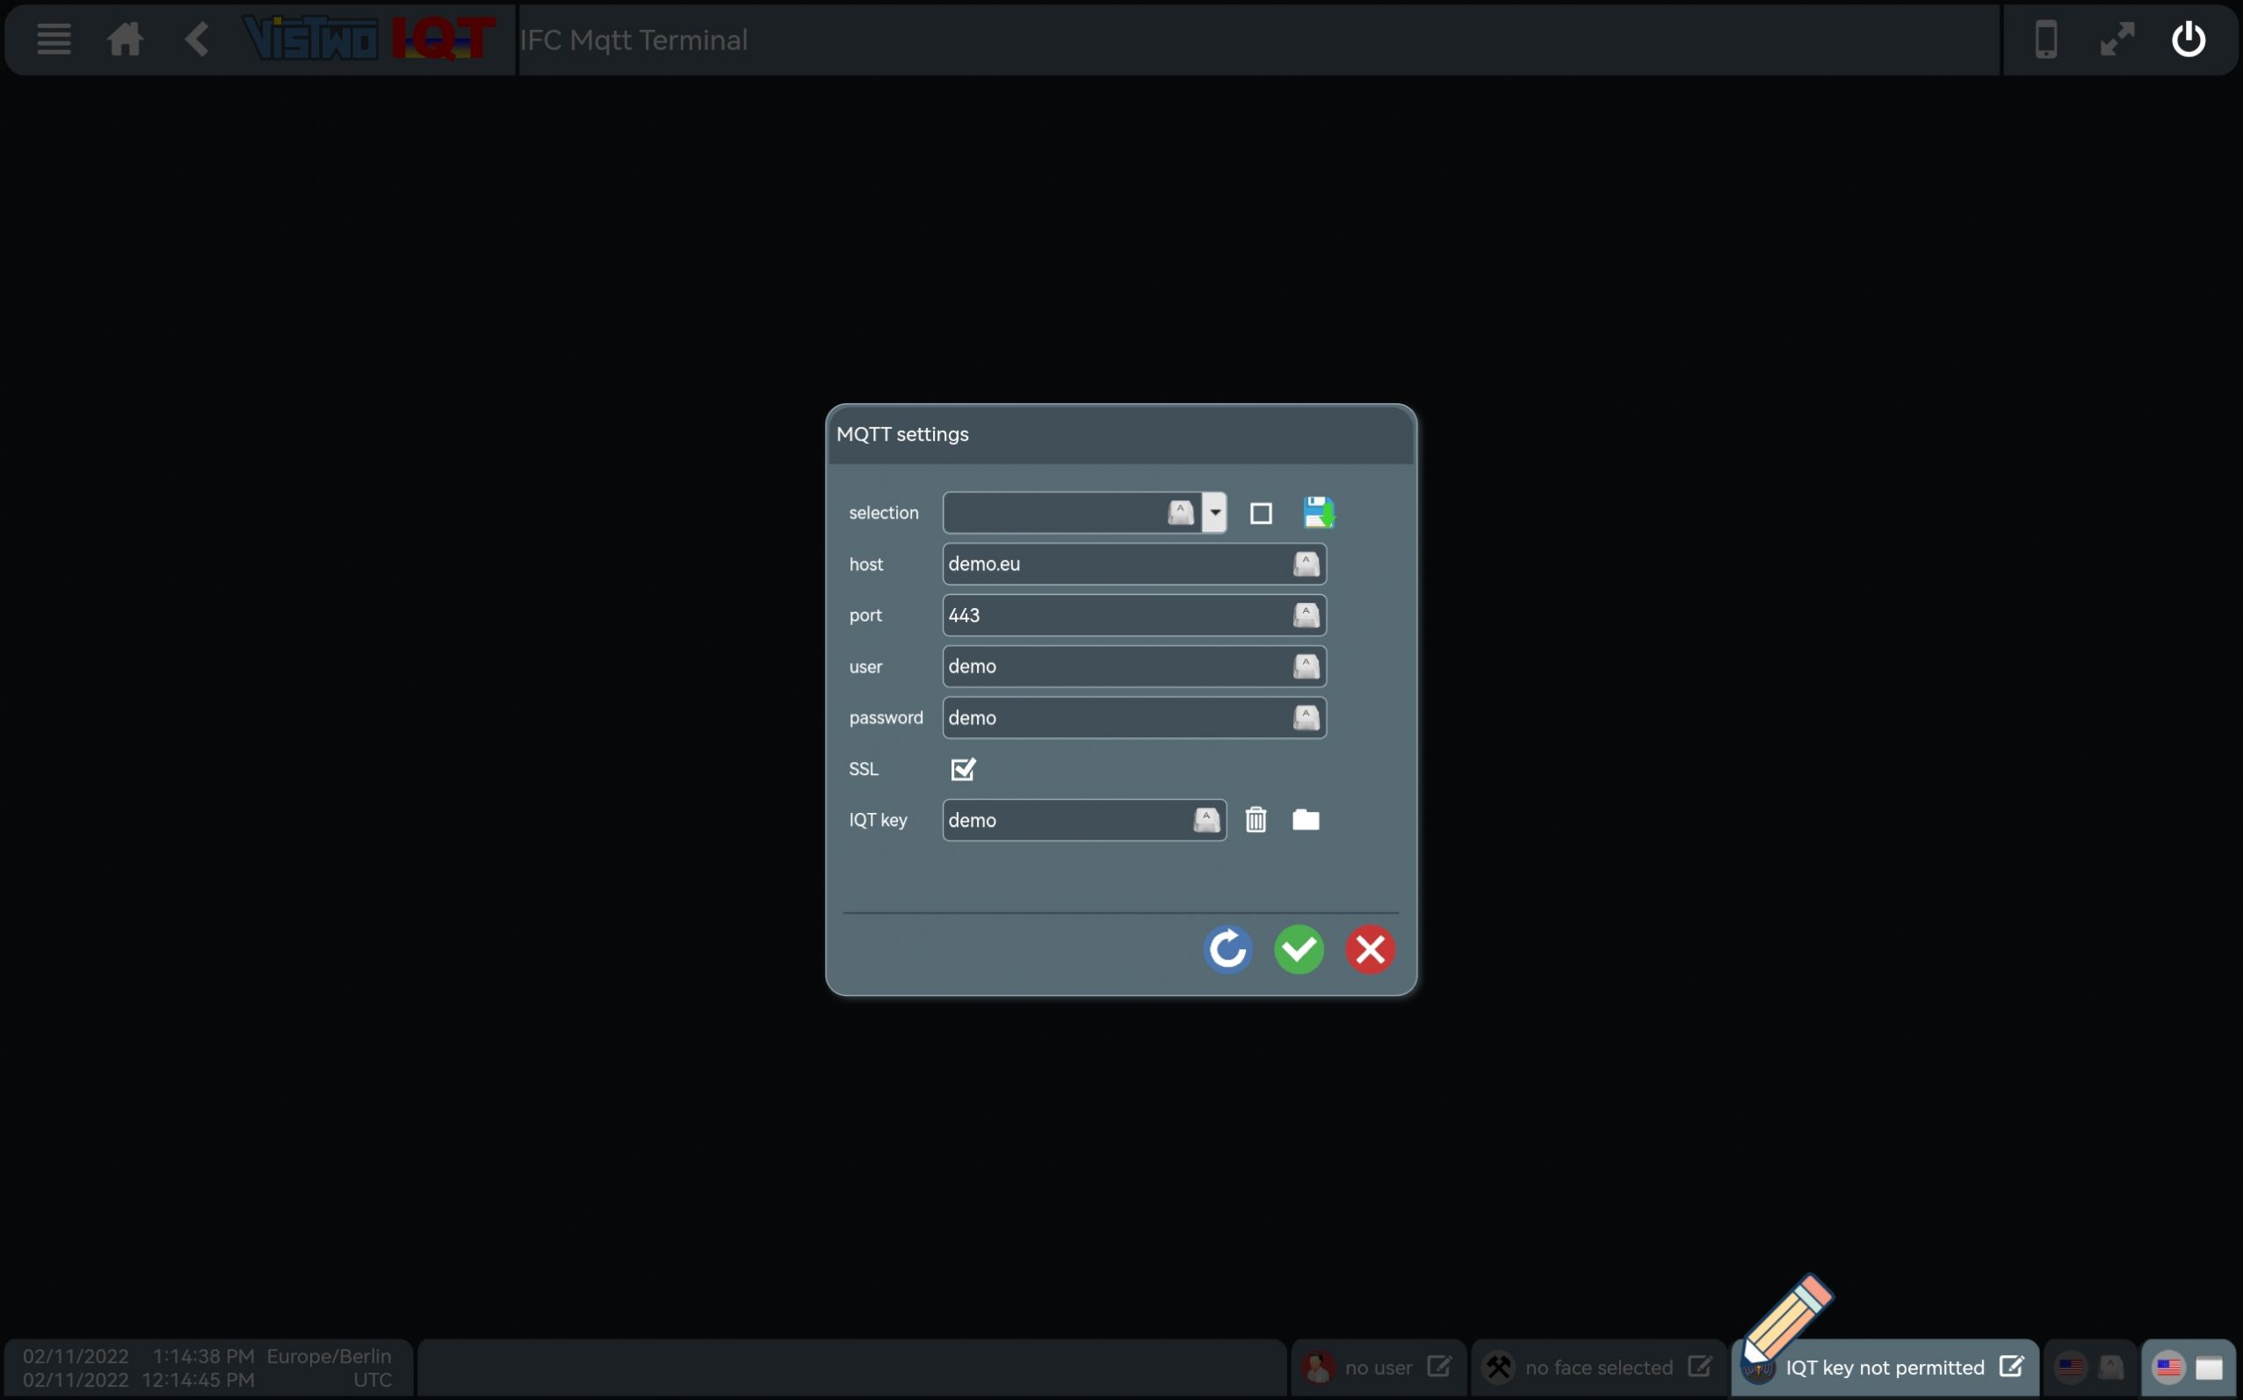The height and width of the screenshot is (1400, 2243).
Task: Click the lock icon next to host field
Action: pyautogui.click(x=1306, y=563)
